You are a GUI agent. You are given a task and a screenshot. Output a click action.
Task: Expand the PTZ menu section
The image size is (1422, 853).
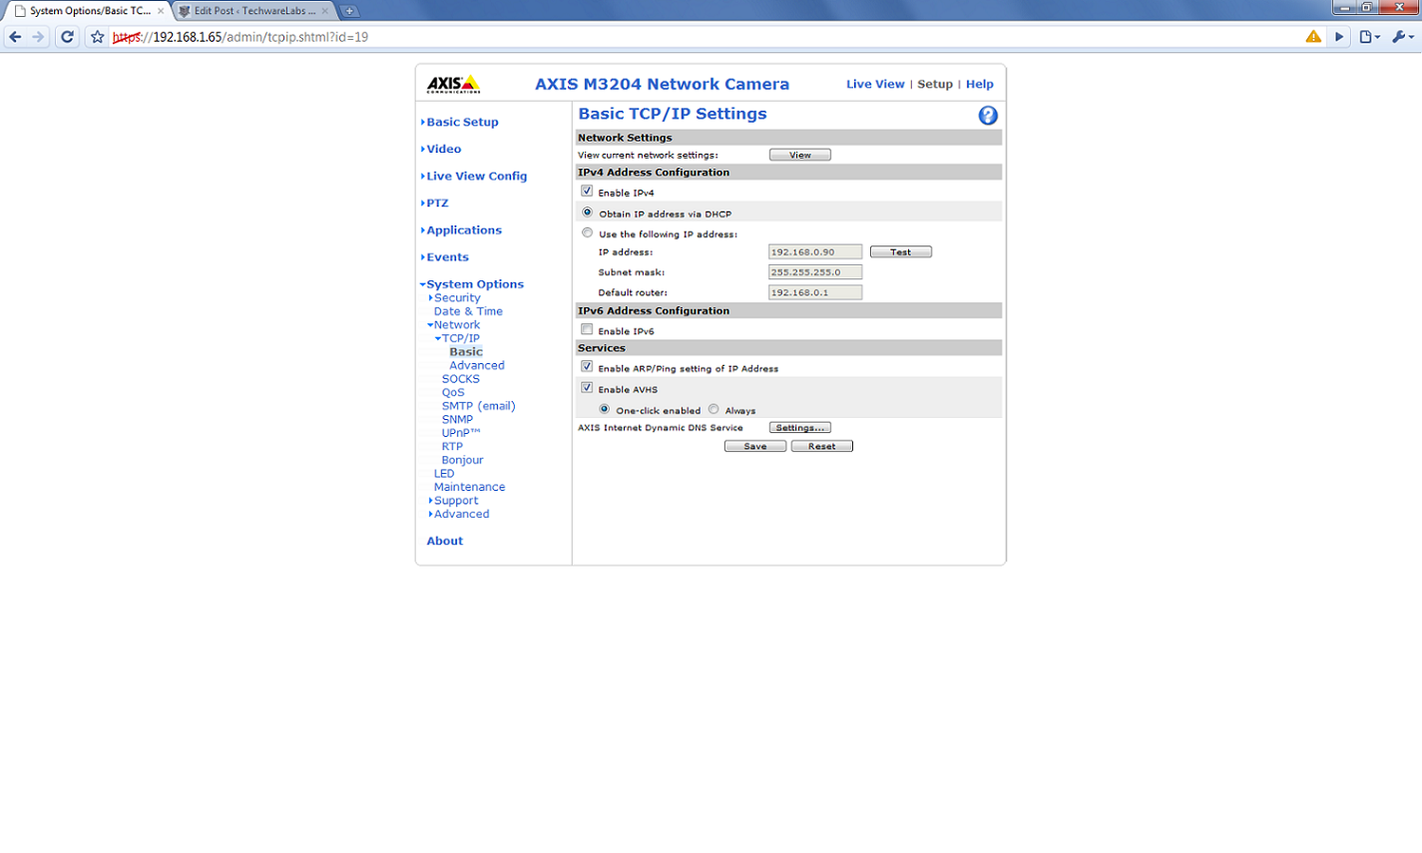tap(437, 203)
